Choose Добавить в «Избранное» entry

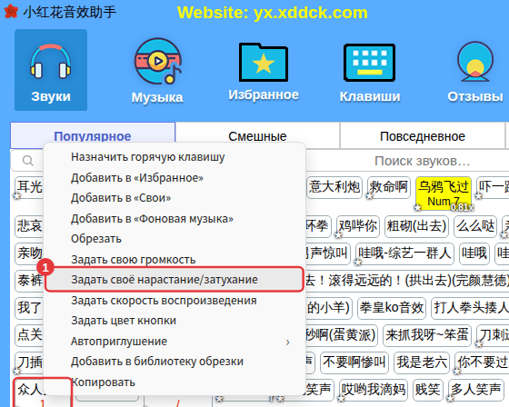click(x=175, y=178)
